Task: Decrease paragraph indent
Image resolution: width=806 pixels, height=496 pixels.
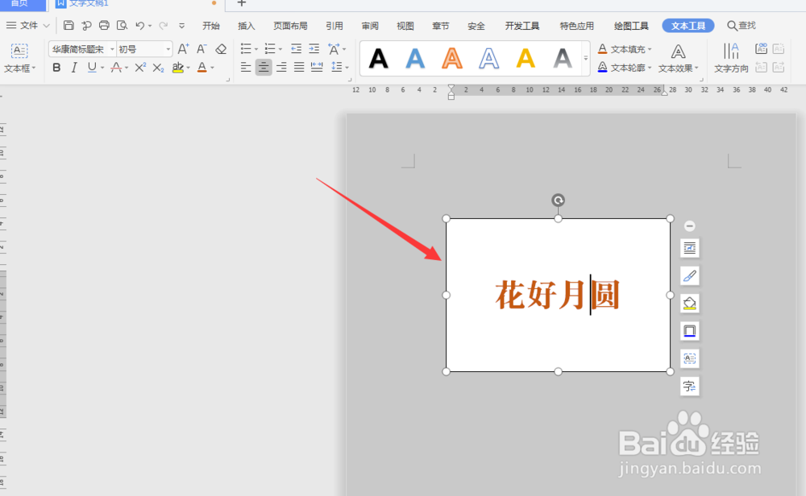Action: point(296,49)
